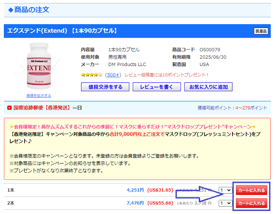The height and width of the screenshot is (214, 276).
Task: Click the product code OS00079
Action: (x=210, y=50)
